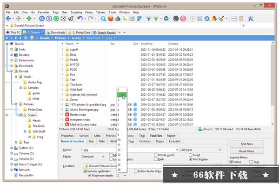Click the green Up arrow toolbar icon
The width and height of the screenshot is (279, 184).
point(29,19)
